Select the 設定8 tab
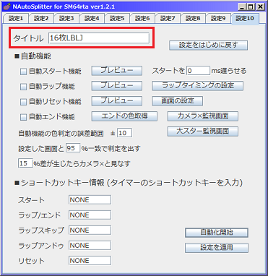This screenshot has height=276, width=268. (x=193, y=19)
